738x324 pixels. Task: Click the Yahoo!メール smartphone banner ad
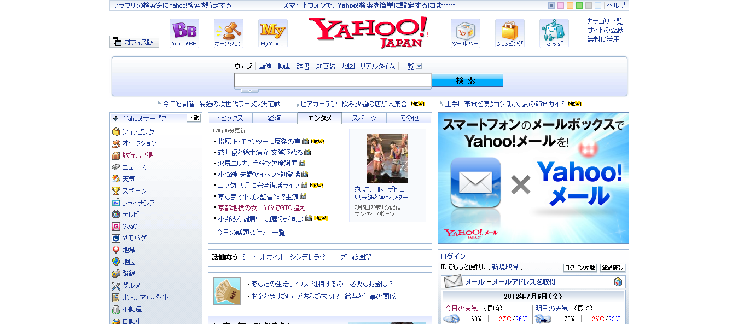pos(533,178)
